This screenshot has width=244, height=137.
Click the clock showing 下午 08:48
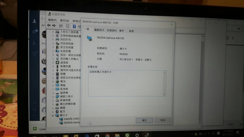click(228, 131)
